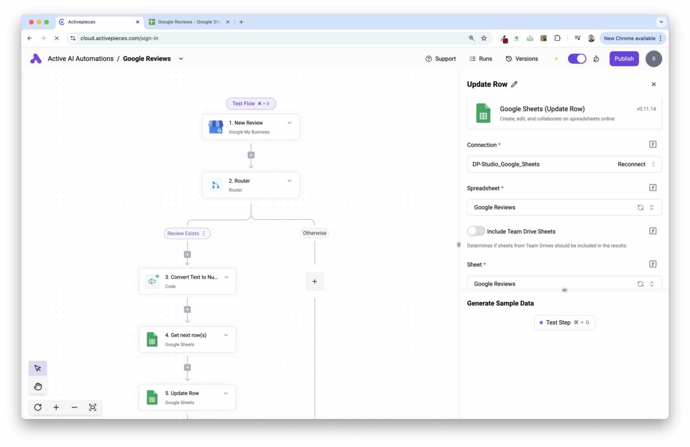
Task: Close the Activepieces browser tab
Action: click(x=137, y=22)
